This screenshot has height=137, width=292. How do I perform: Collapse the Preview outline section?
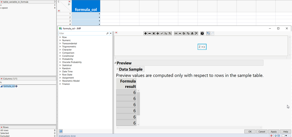pyautogui.click(x=115, y=63)
